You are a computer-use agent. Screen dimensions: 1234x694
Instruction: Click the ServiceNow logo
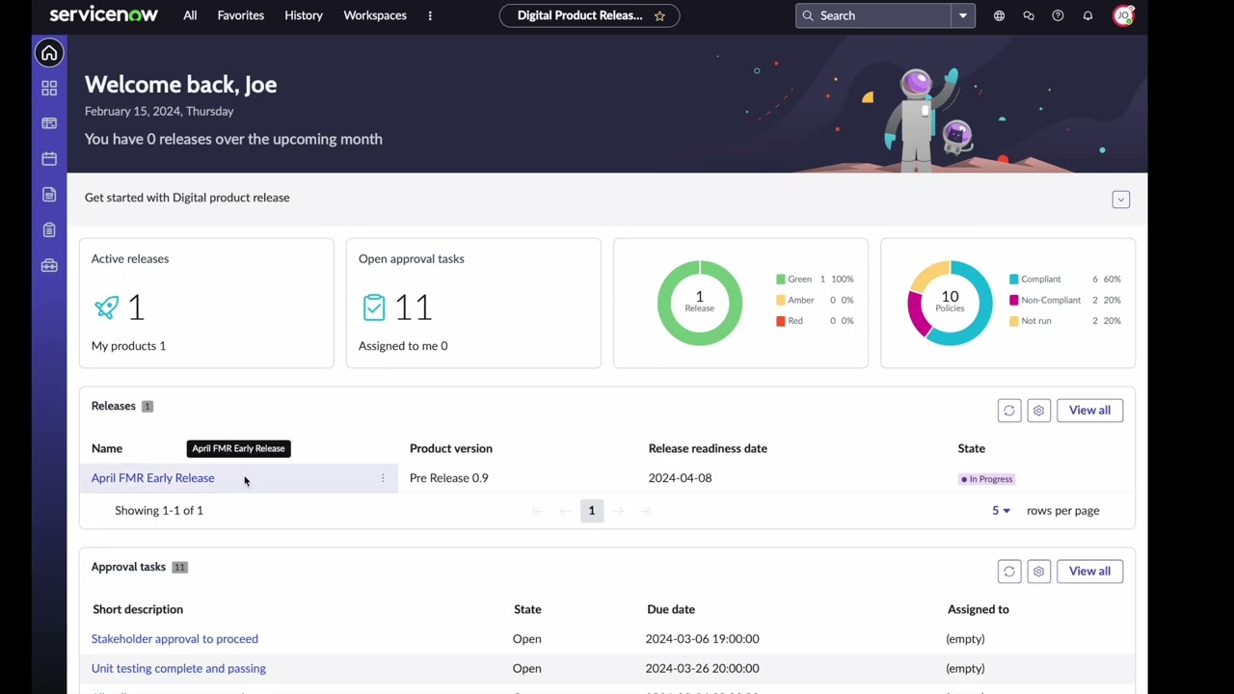tap(103, 15)
